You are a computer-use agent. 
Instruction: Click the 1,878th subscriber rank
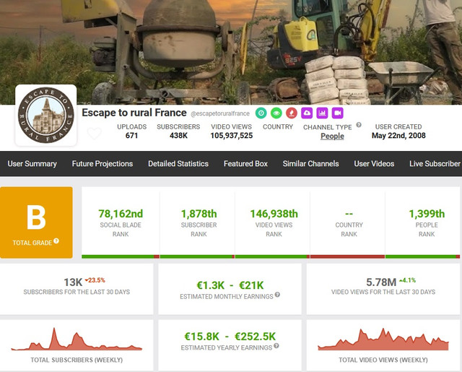199,214
